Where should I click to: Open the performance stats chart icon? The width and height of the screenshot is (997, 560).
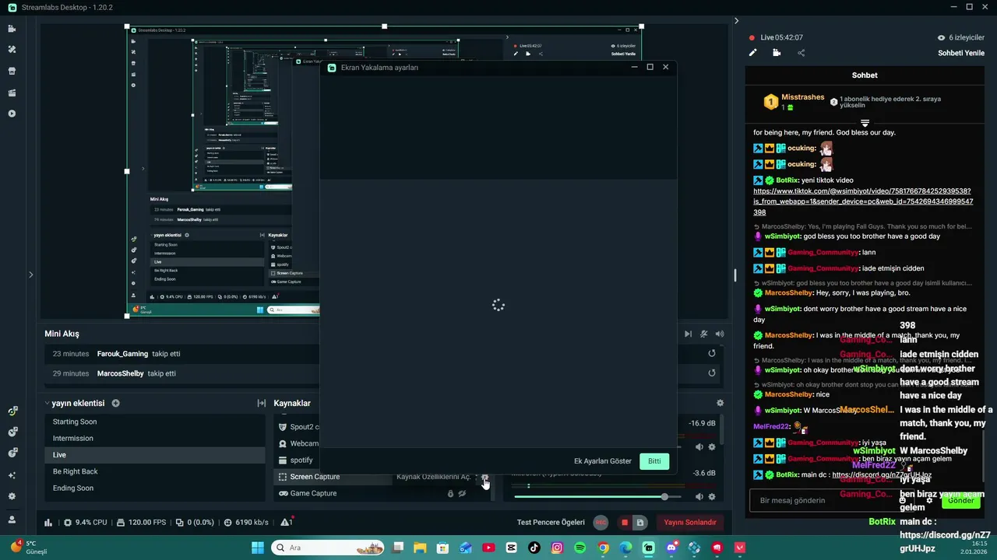point(48,523)
